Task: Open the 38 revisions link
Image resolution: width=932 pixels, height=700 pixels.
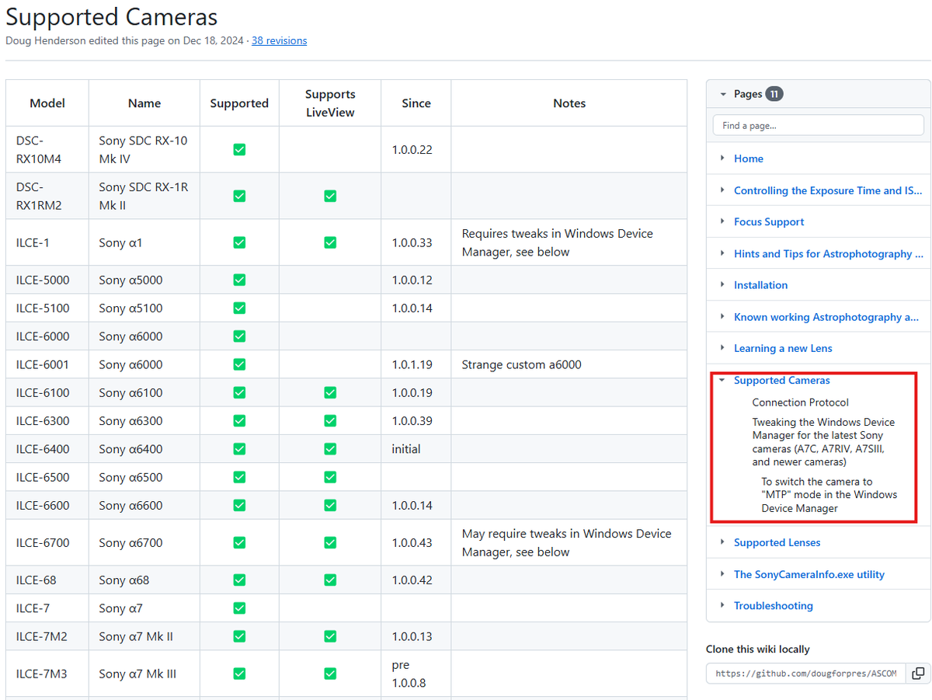Action: click(x=279, y=40)
